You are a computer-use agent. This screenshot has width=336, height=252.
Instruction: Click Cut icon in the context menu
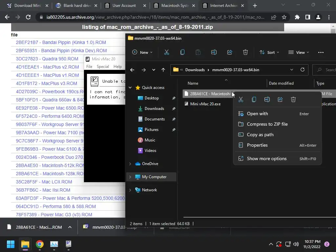241,99
